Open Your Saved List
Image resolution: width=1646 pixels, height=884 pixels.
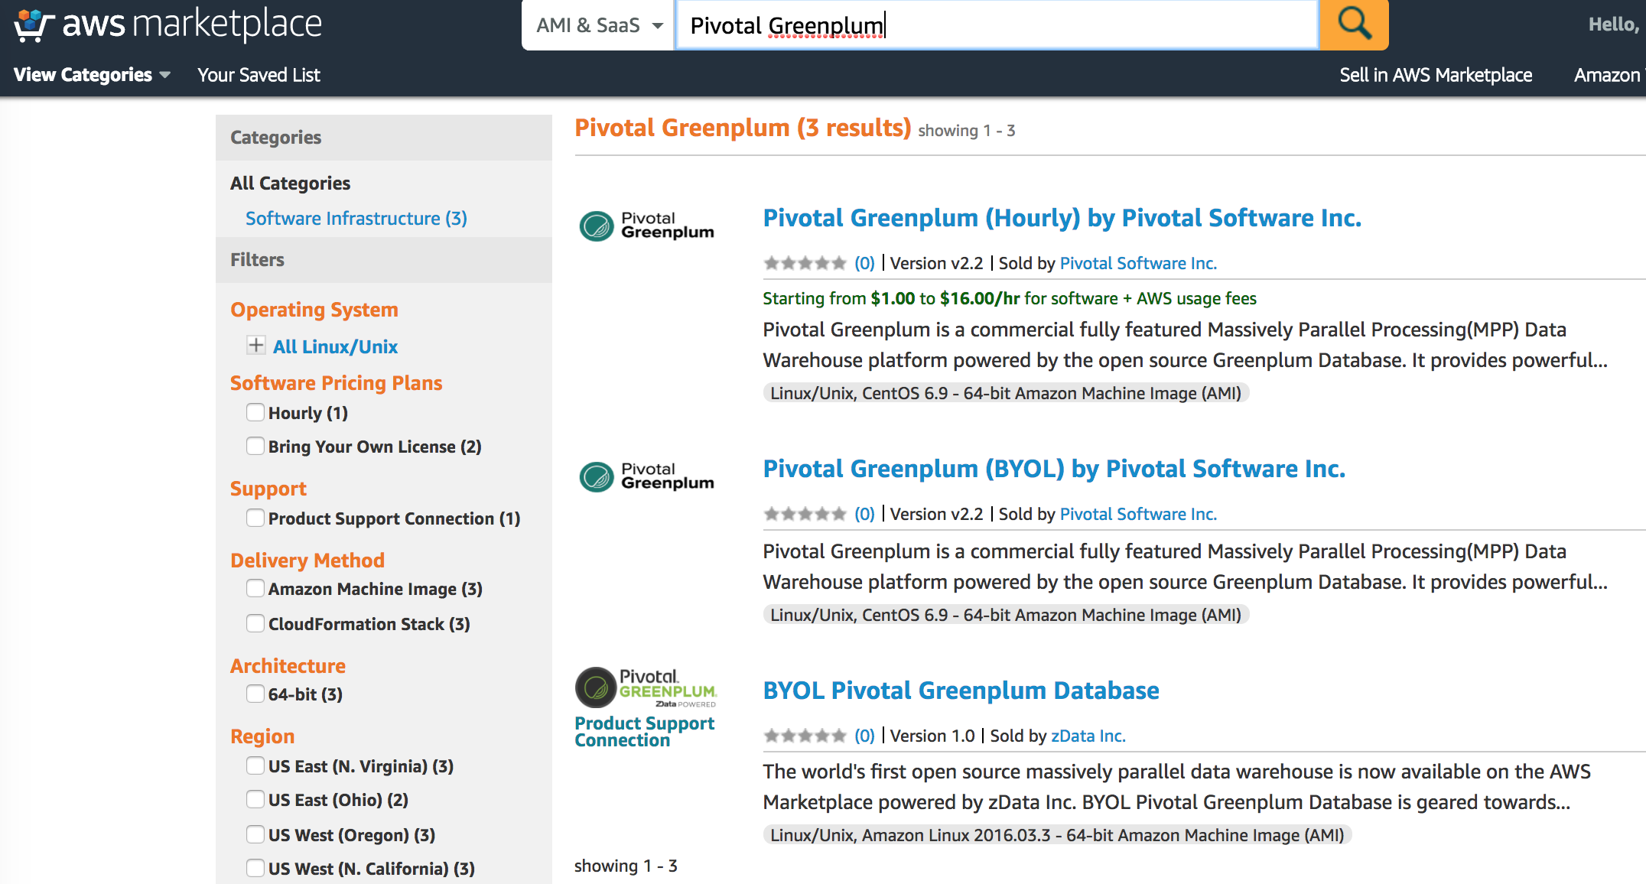coord(259,75)
